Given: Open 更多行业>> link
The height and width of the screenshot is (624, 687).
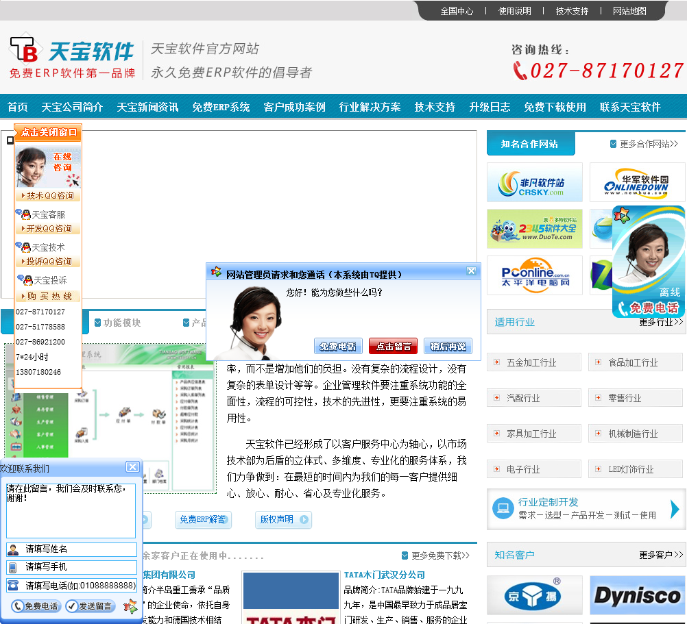Looking at the screenshot, I should pyautogui.click(x=661, y=322).
